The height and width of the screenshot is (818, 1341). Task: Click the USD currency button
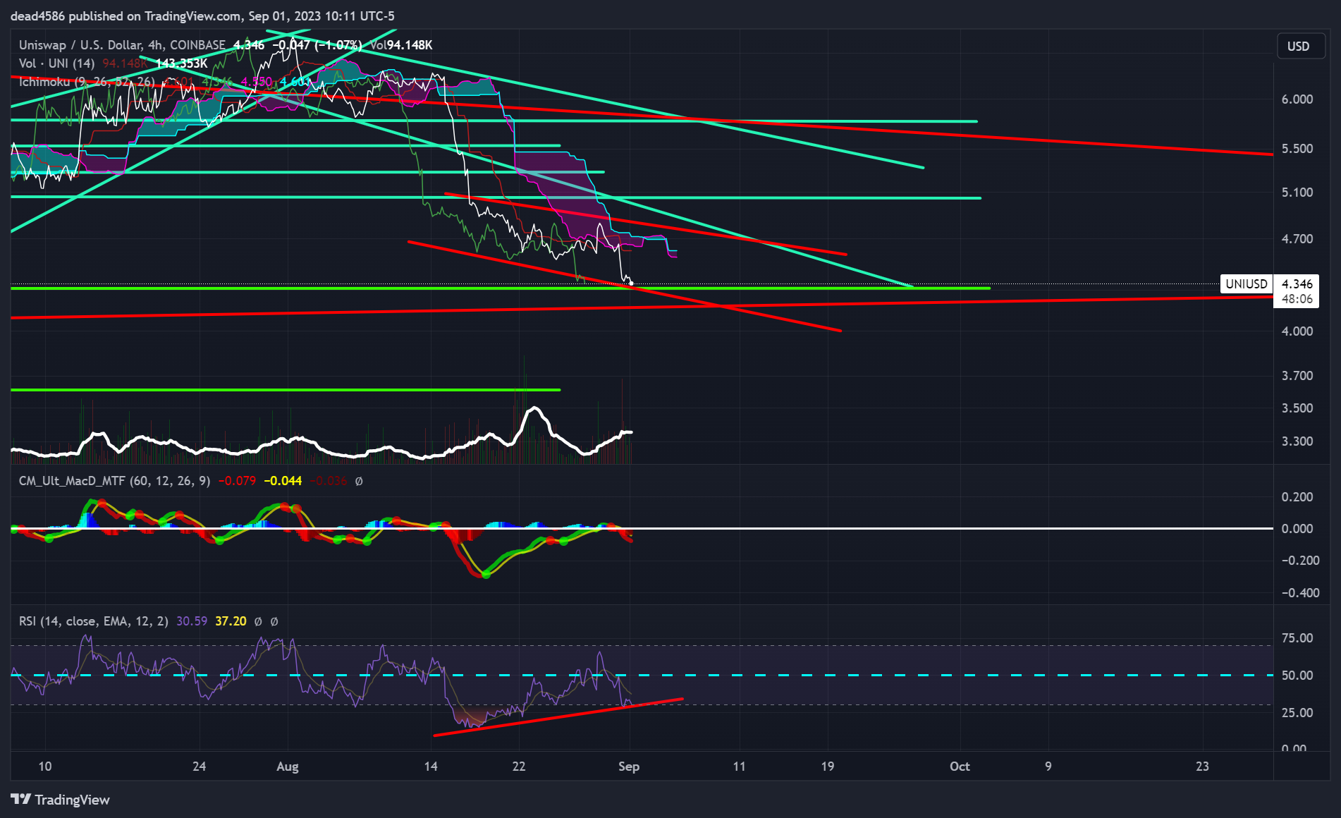pos(1301,46)
